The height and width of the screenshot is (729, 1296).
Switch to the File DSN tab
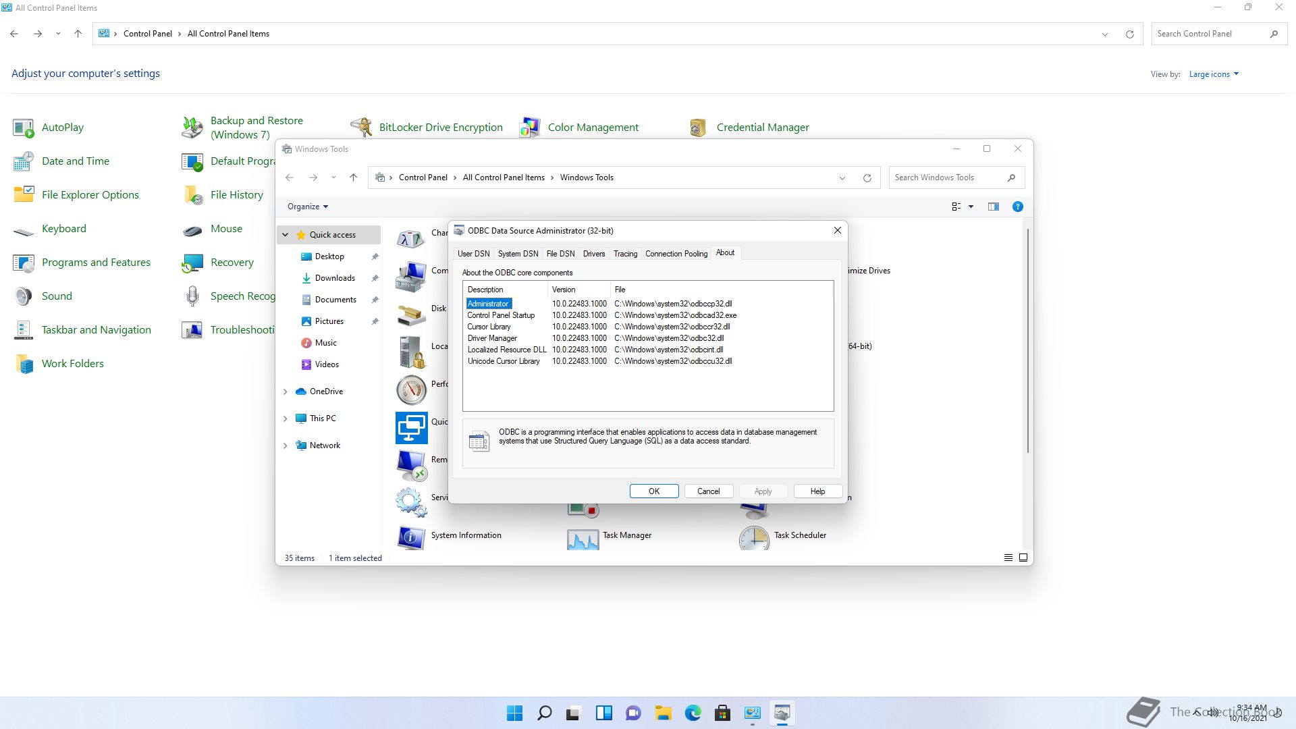click(x=560, y=254)
